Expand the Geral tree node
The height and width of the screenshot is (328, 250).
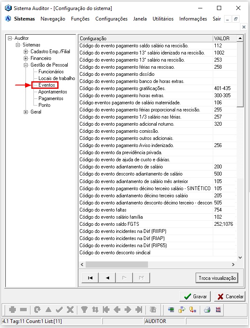[x=26, y=112]
